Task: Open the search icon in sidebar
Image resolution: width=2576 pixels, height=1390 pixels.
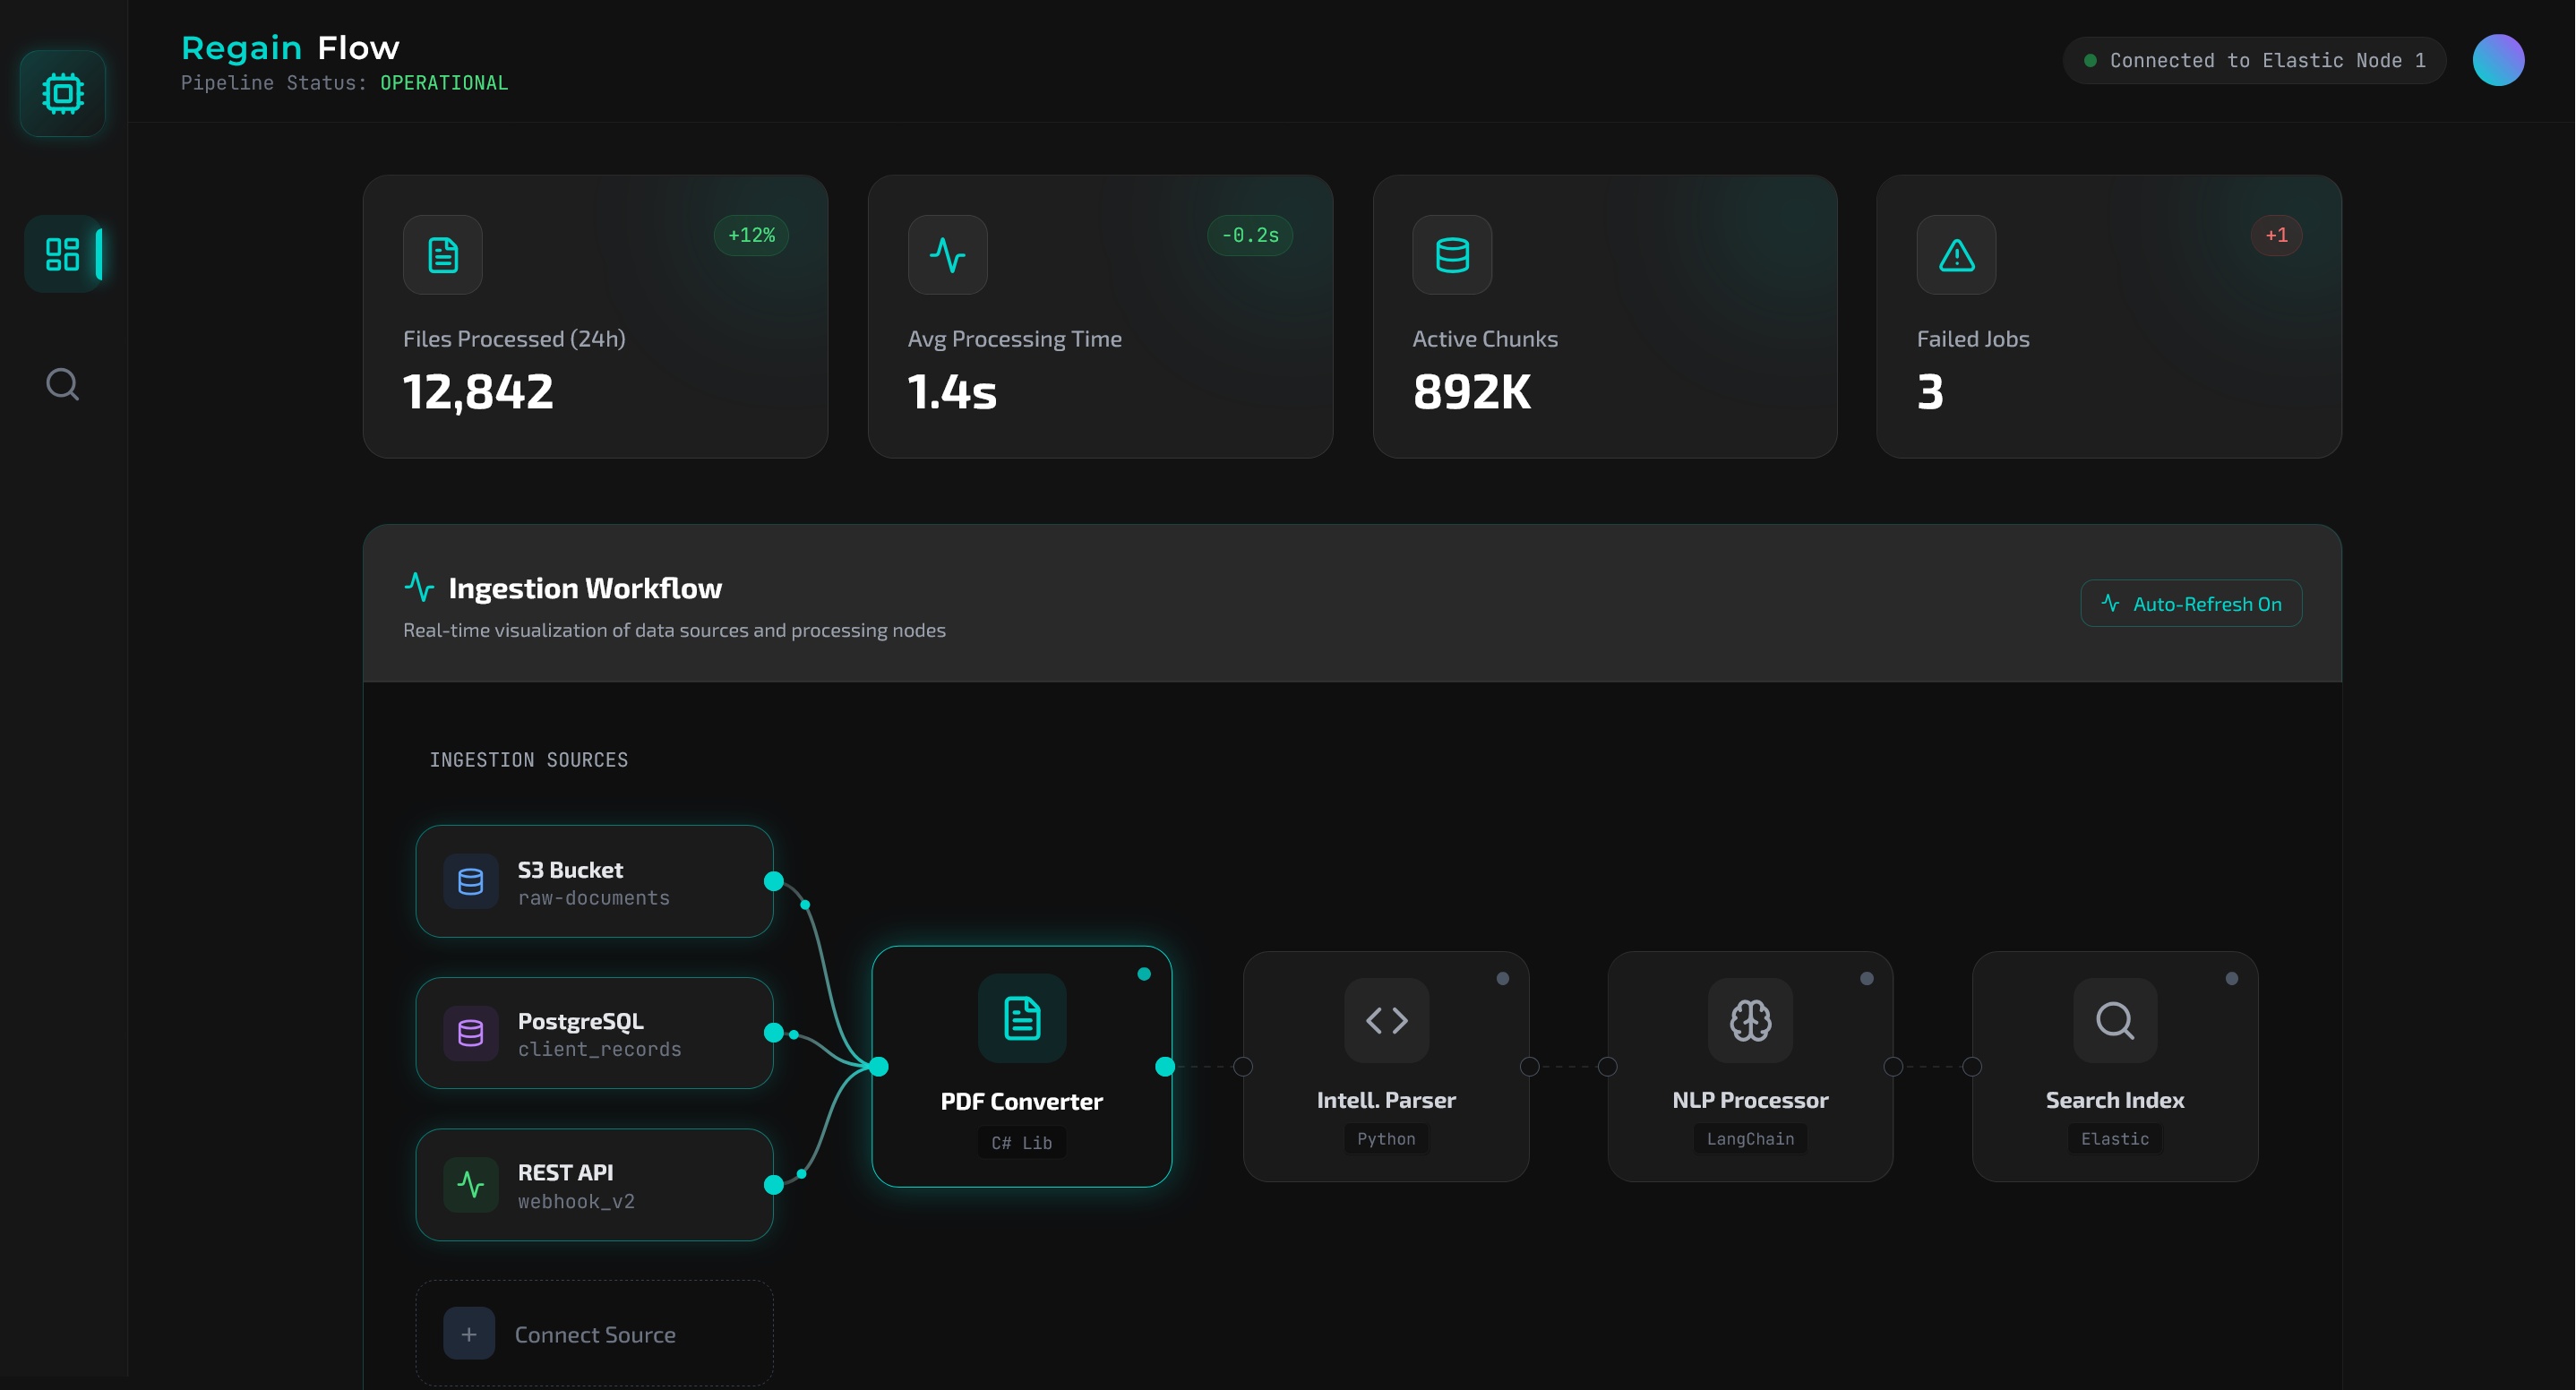Action: (62, 384)
